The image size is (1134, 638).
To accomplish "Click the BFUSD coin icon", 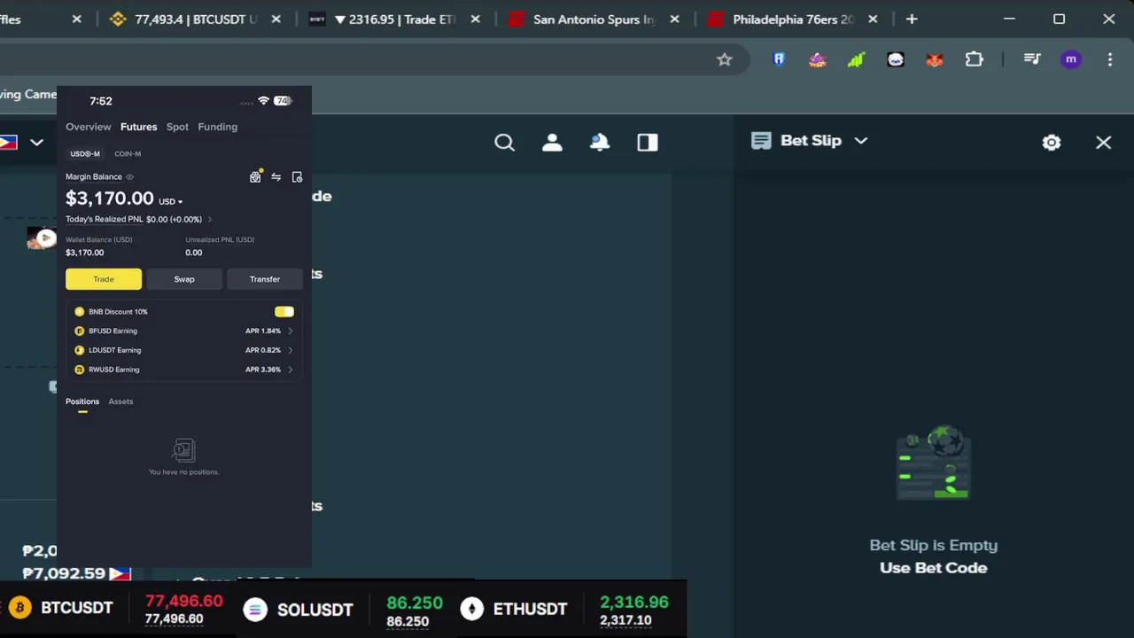I will click(x=80, y=331).
